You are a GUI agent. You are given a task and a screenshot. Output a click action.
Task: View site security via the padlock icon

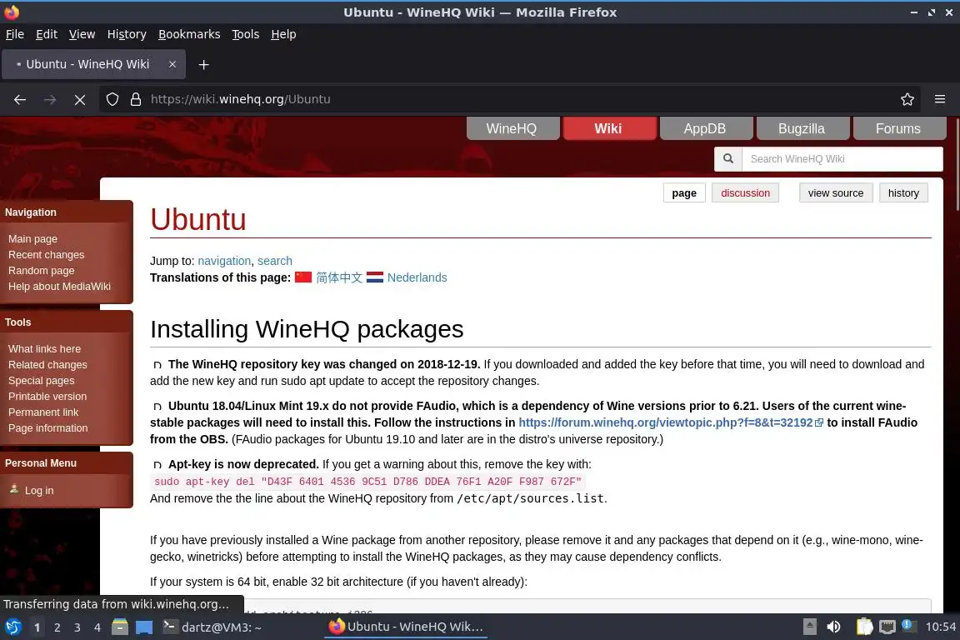click(x=136, y=99)
